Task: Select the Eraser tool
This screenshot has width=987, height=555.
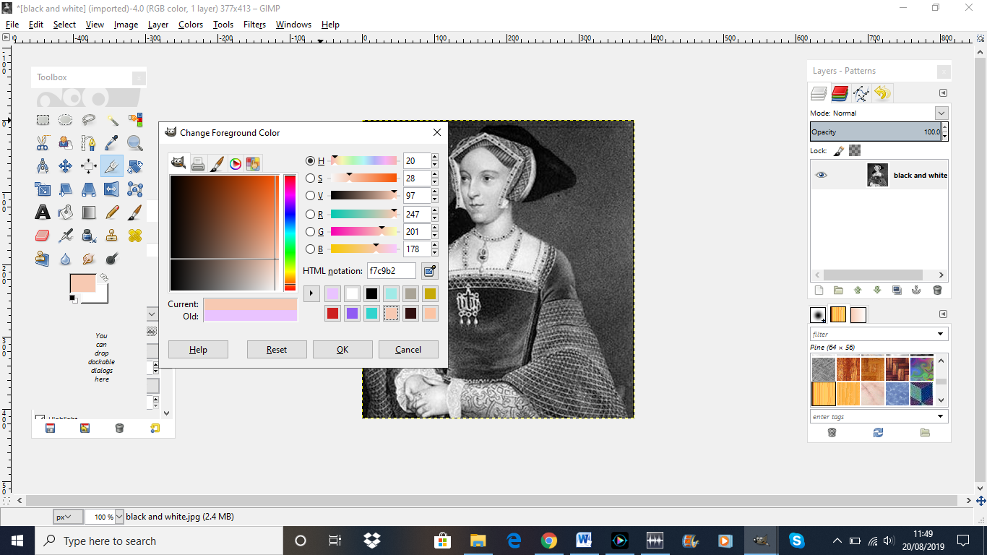Action: coord(43,235)
